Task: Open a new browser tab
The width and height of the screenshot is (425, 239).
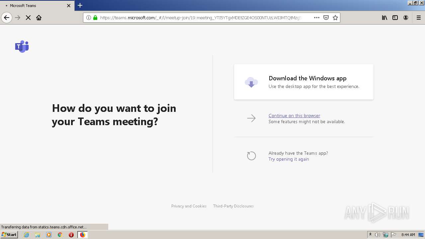Action: pyautogui.click(x=80, y=5)
